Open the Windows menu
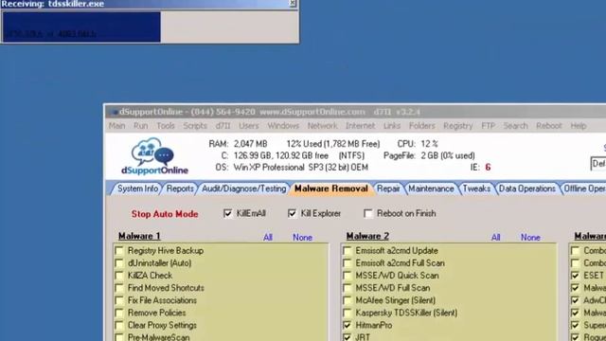Viewport: 606px width, 341px height. click(283, 126)
